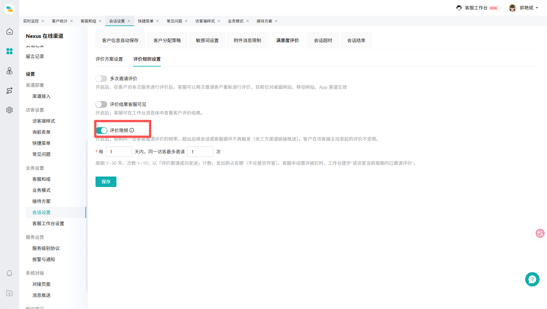Click the max invitations count input field
The height and width of the screenshot is (309, 547).
point(200,152)
